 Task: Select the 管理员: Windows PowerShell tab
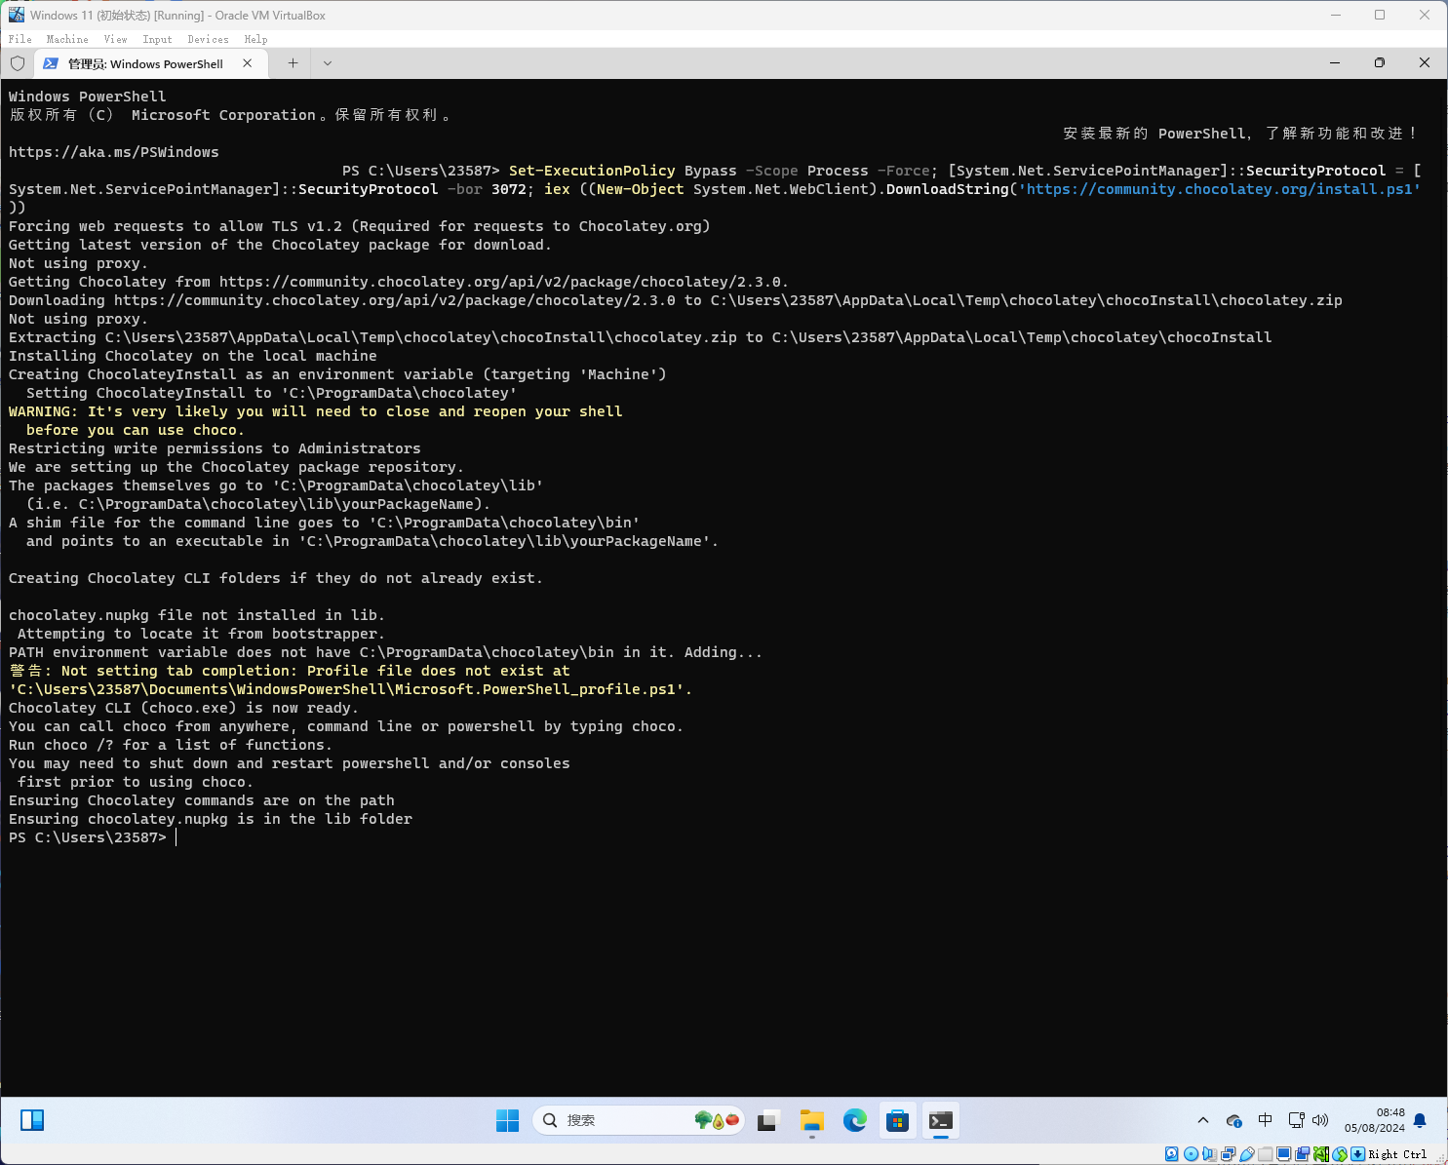point(148,63)
